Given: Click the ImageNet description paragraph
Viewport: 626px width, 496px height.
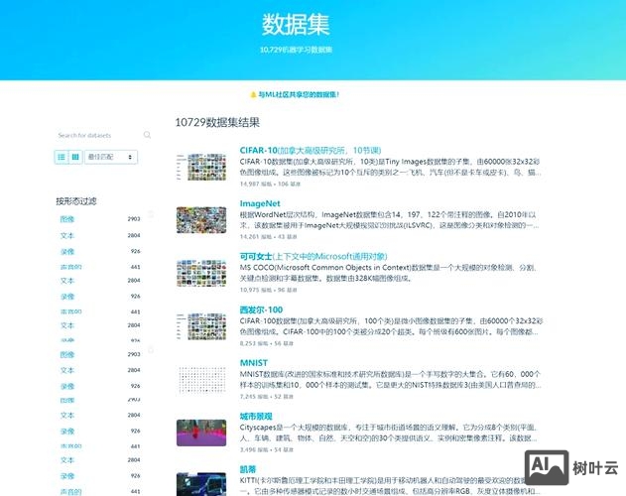Looking at the screenshot, I should click(389, 220).
